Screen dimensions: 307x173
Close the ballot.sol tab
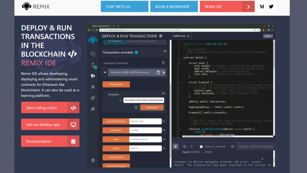[188, 36]
